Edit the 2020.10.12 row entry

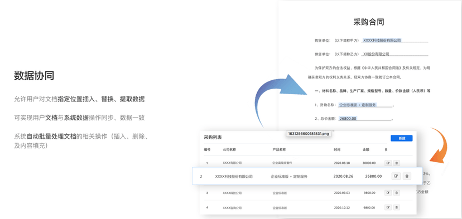[x=388, y=207]
